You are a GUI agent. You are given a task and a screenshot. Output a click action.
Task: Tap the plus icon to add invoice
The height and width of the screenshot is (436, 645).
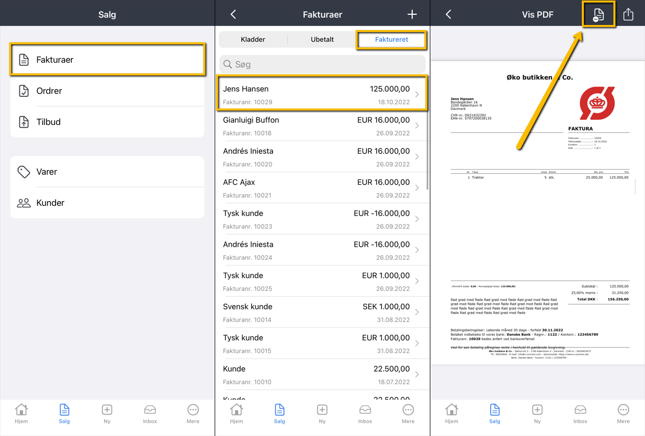pos(412,15)
